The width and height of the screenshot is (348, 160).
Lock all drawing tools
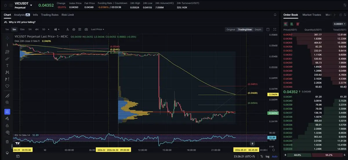pyautogui.click(x=7, y=125)
